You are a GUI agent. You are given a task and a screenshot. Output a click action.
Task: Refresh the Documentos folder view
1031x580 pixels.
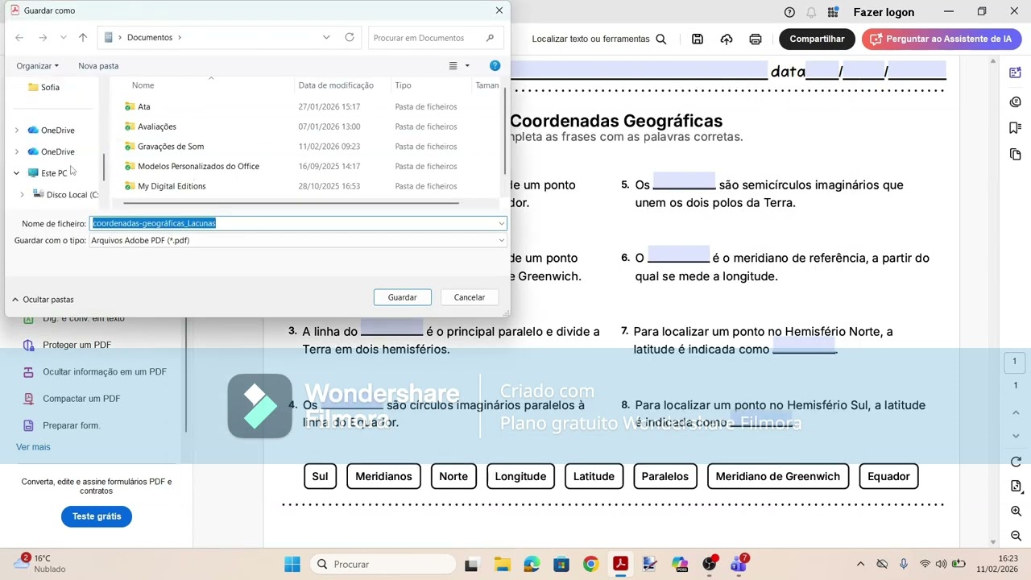coord(349,38)
